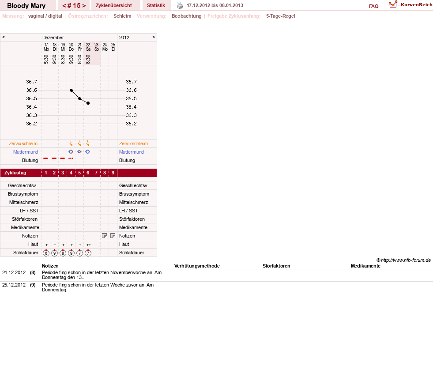
Task: Click the KurvenReich text link
Action: pos(416,4)
